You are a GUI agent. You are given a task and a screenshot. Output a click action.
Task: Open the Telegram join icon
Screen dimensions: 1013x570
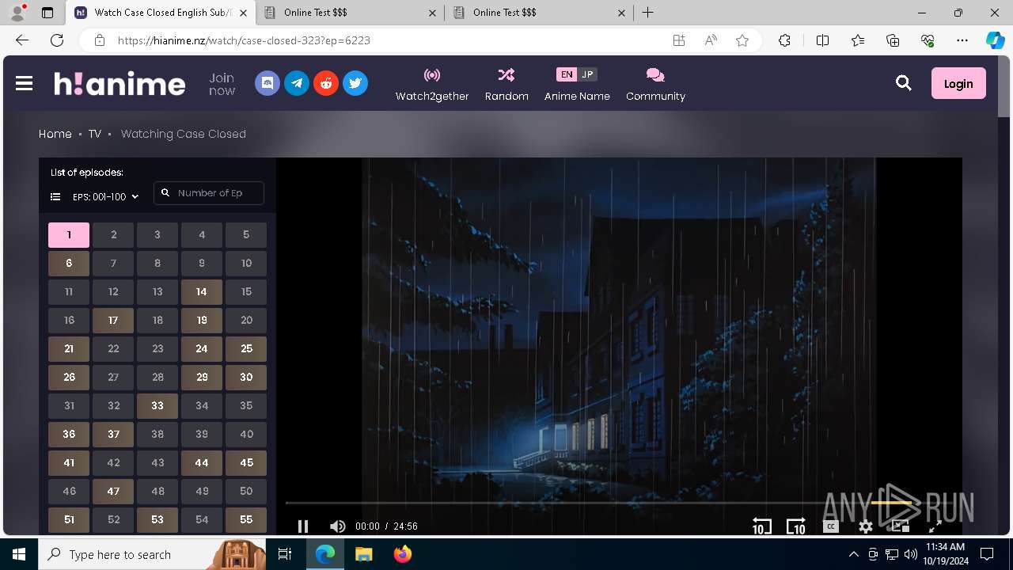pos(297,82)
